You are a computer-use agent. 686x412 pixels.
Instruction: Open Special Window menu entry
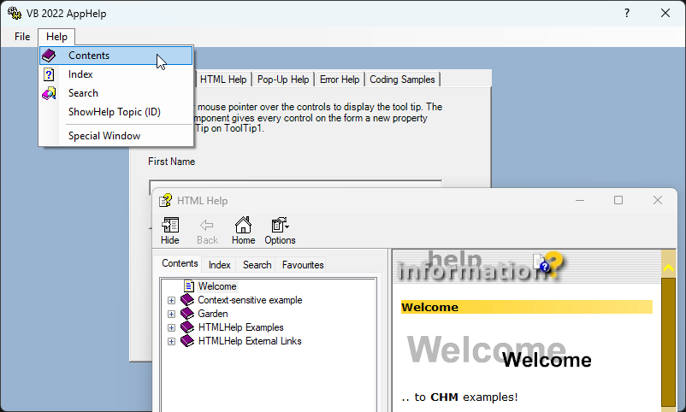tap(116, 136)
